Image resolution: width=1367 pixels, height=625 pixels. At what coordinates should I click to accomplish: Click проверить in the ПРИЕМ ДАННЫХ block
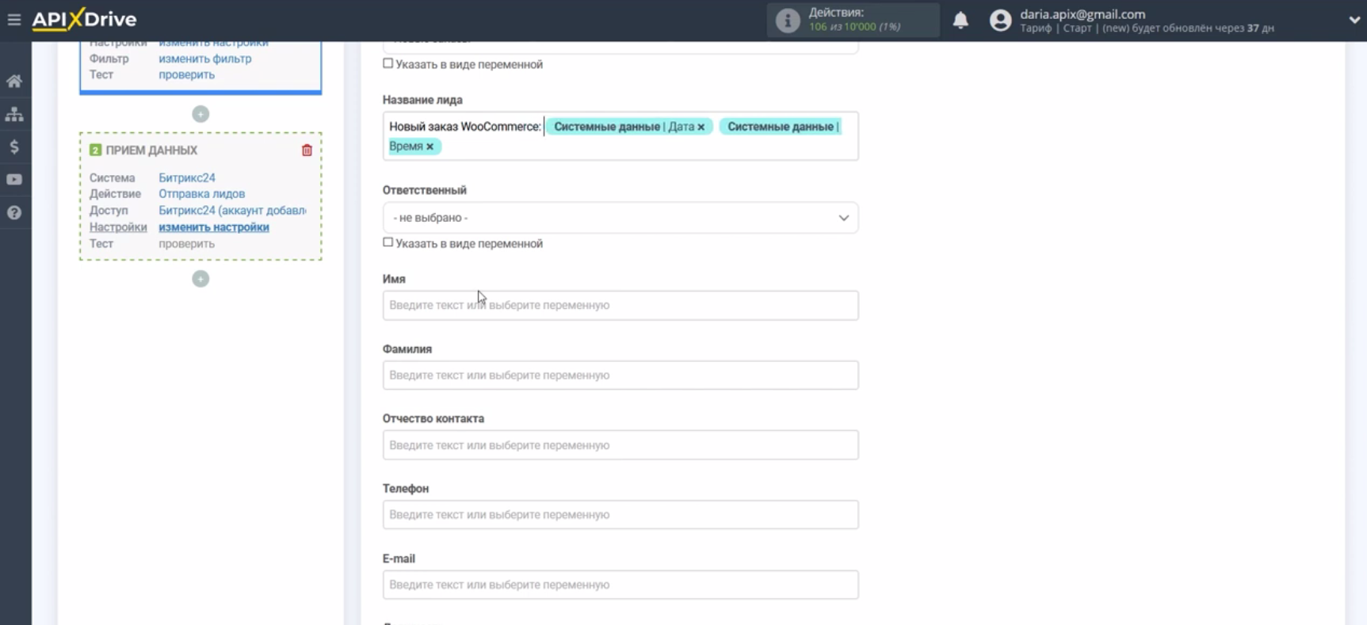(x=186, y=243)
